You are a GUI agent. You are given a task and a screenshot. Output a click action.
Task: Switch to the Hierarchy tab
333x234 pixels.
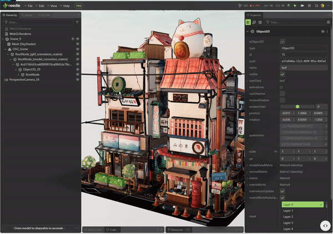pyautogui.click(x=10, y=15)
